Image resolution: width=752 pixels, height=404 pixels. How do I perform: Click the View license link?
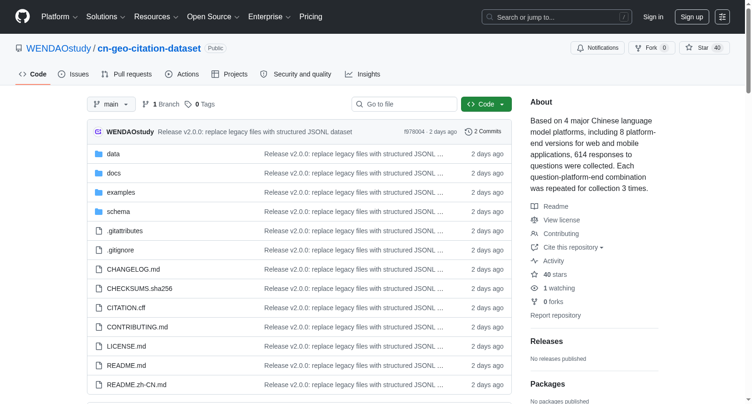(562, 220)
